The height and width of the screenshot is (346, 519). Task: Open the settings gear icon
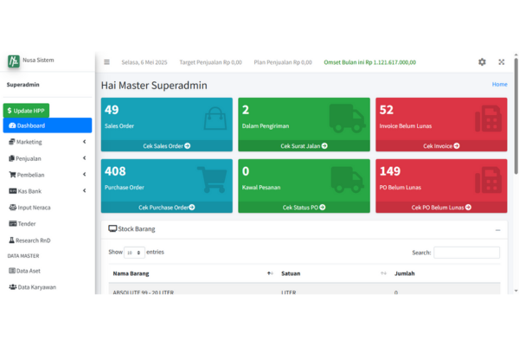[x=482, y=62]
